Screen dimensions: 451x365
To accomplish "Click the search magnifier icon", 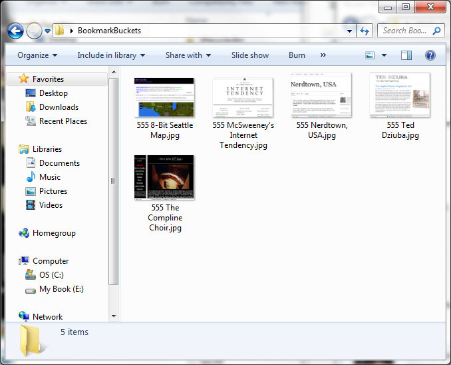I will pyautogui.click(x=436, y=31).
